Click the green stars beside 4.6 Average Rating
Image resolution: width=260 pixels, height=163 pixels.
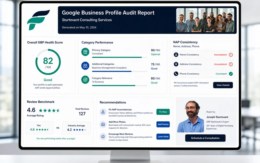49,111
